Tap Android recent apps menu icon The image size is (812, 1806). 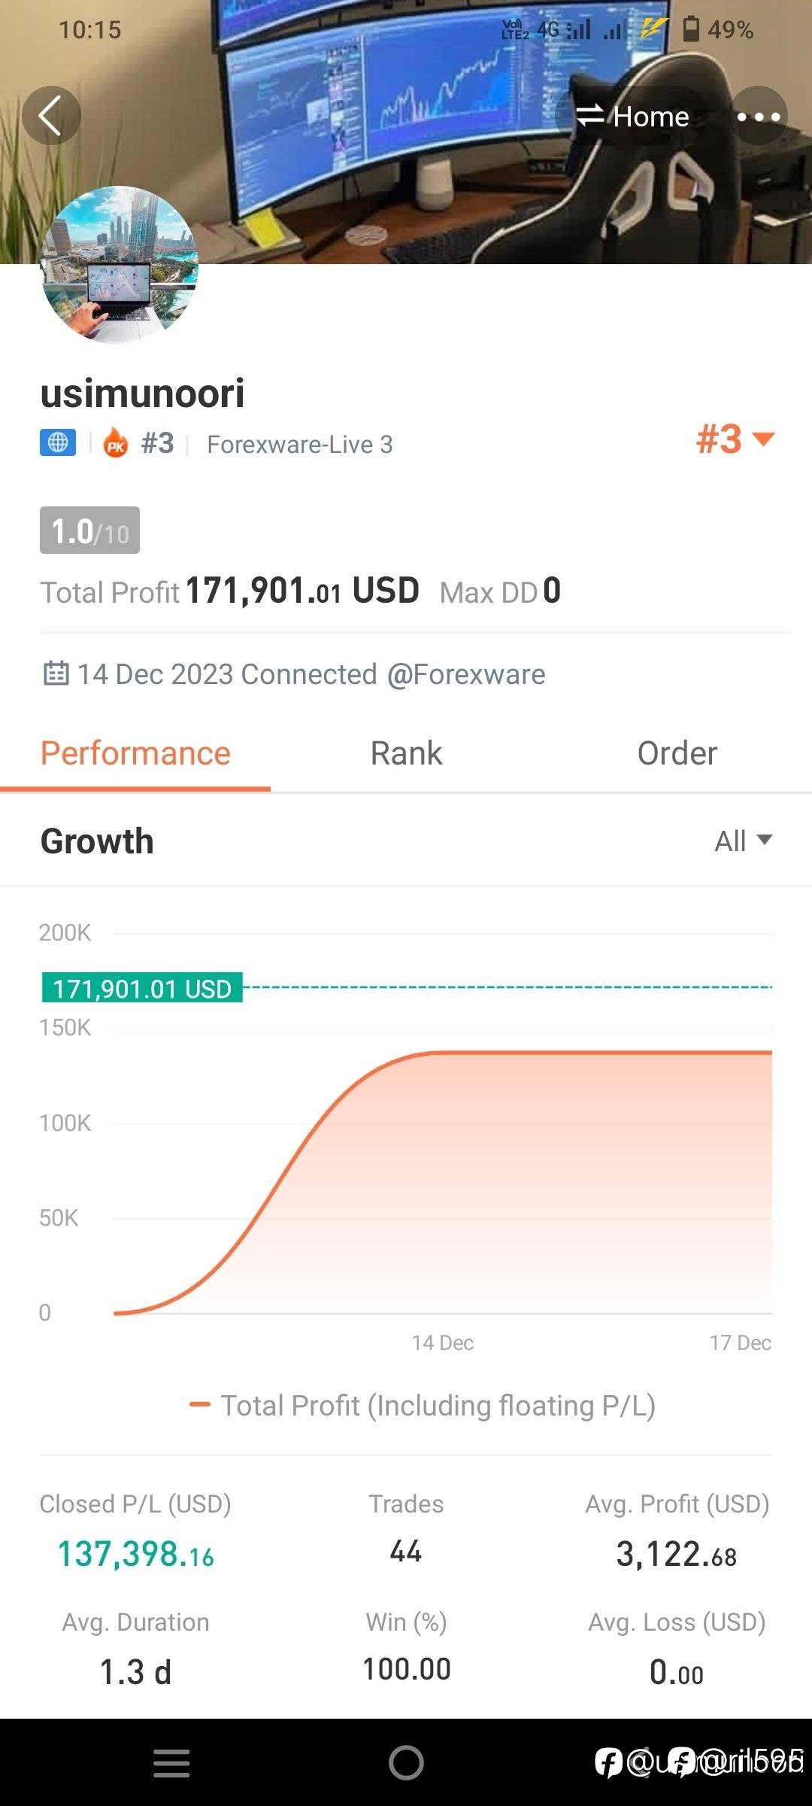171,1763
